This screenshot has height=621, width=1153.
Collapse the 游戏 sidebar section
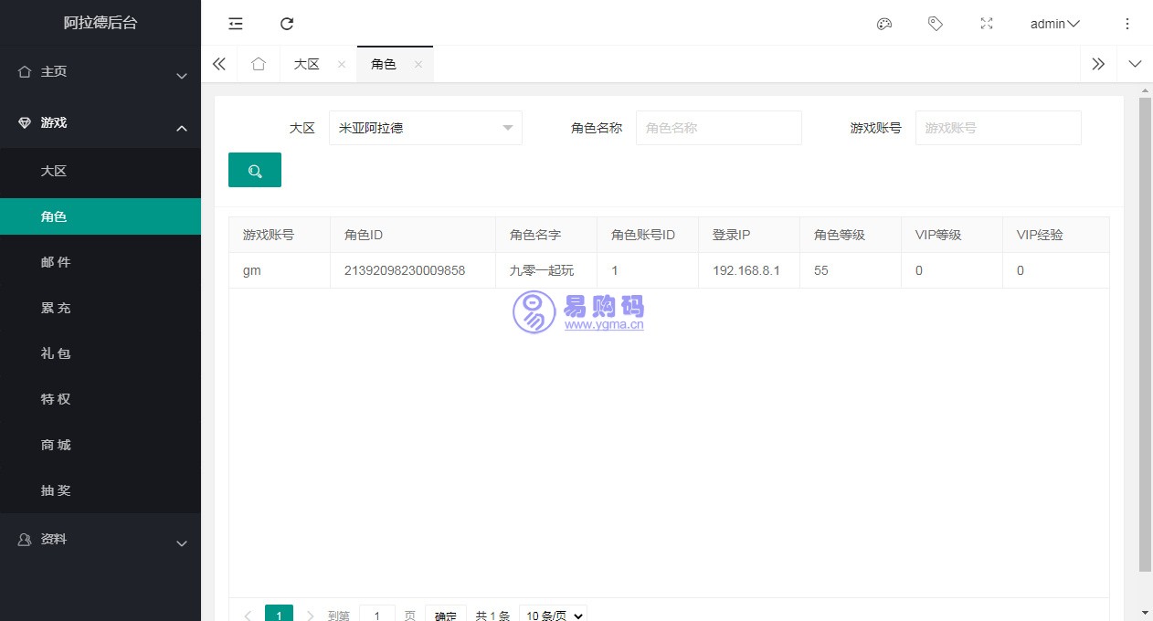100,123
